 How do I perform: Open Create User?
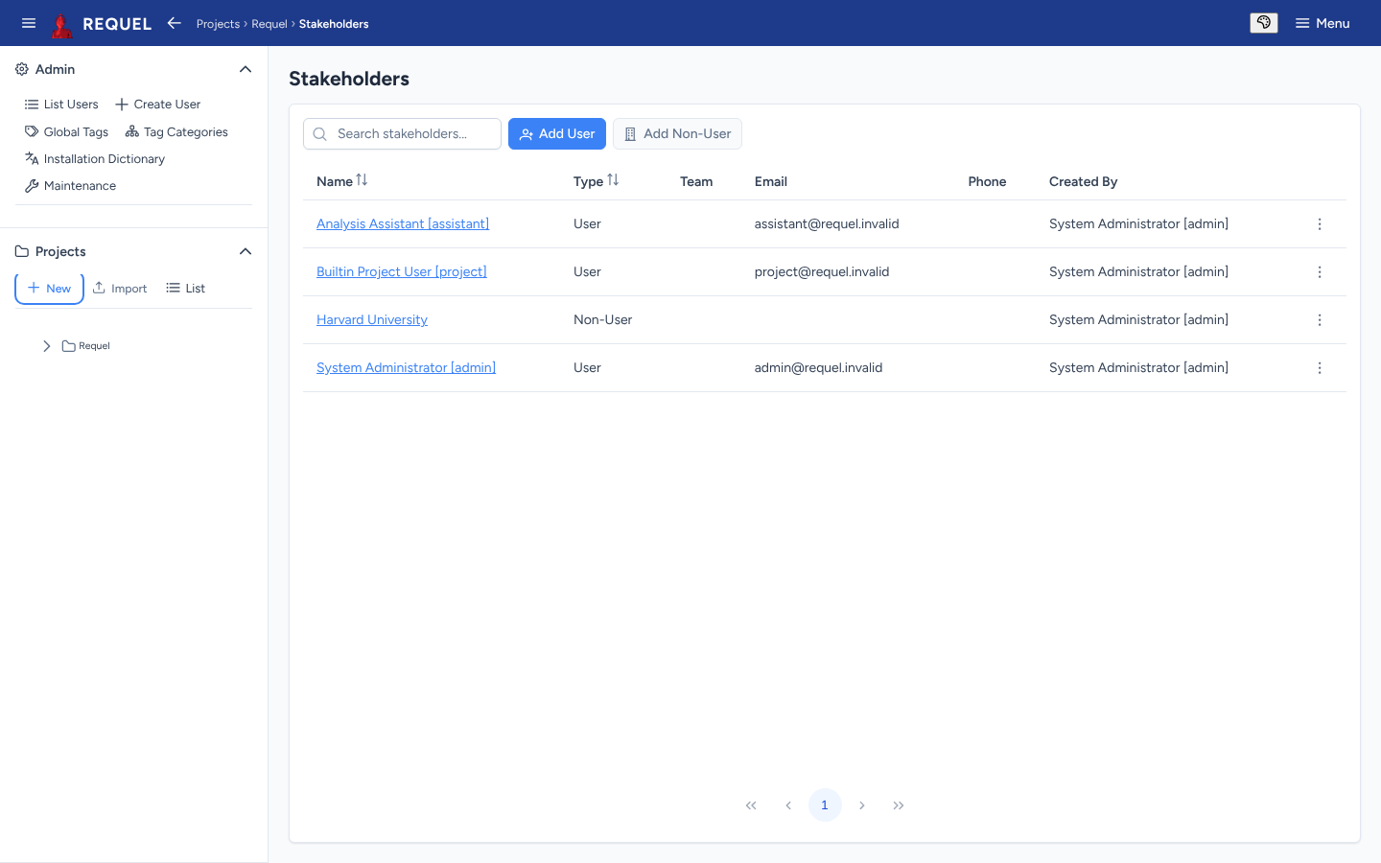point(158,105)
